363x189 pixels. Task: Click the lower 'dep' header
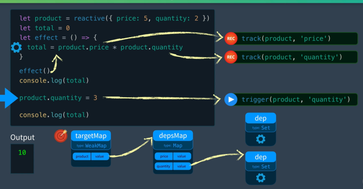(x=260, y=157)
